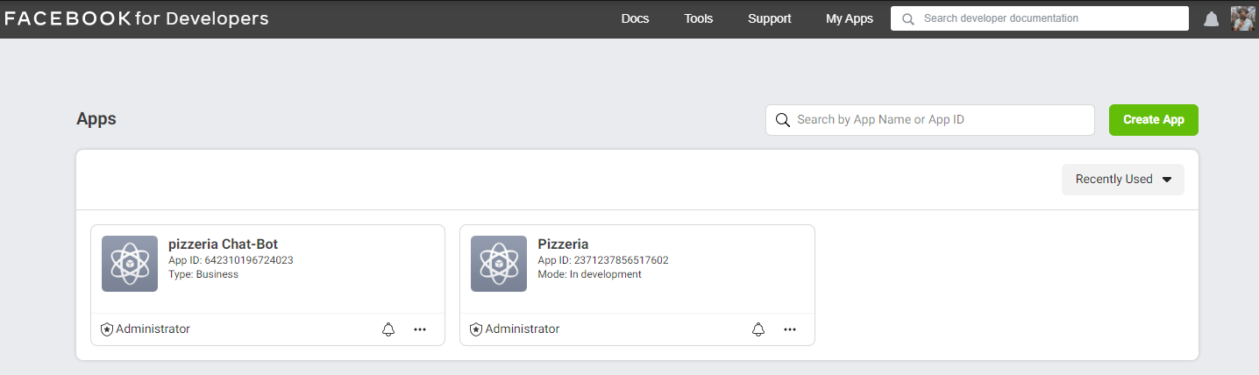Image resolution: width=1259 pixels, height=375 pixels.
Task: Open notifications bell for Pizzeria app
Action: click(x=758, y=329)
